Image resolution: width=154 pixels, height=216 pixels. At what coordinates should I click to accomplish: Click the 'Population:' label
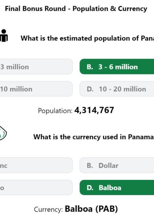tap(55, 111)
